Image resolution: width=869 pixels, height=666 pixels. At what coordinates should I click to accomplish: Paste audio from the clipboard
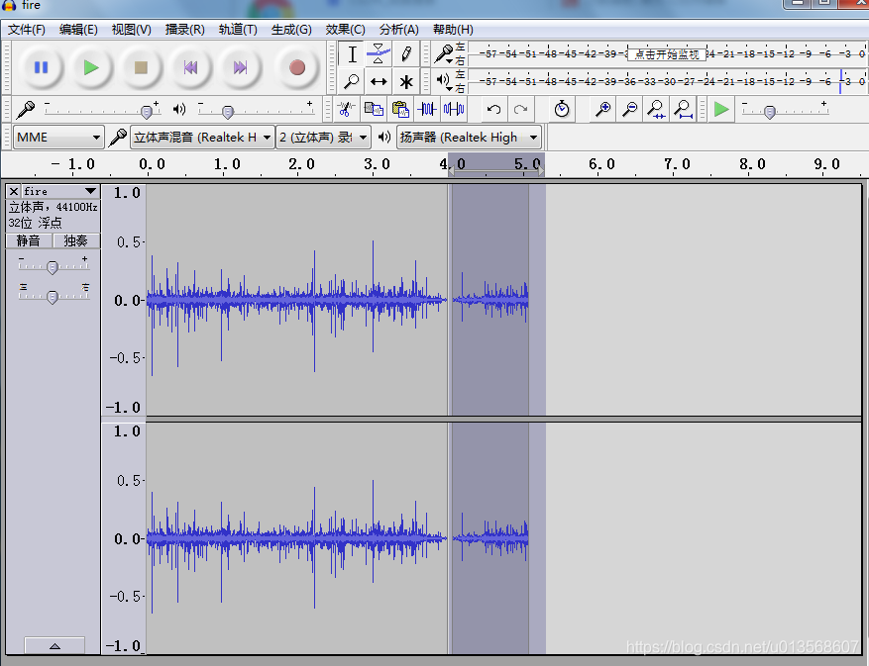(x=400, y=109)
